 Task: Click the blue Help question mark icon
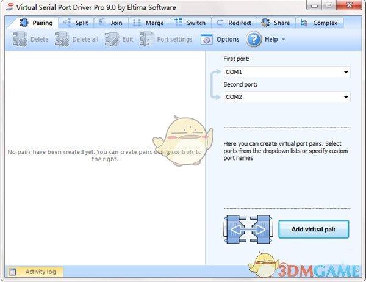click(x=254, y=39)
